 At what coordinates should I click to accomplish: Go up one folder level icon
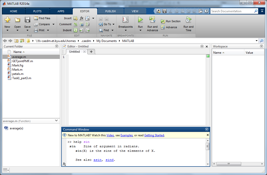point(16,41)
